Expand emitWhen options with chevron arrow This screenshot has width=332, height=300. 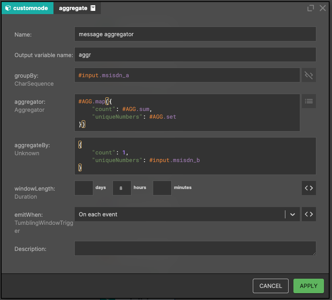click(293, 214)
